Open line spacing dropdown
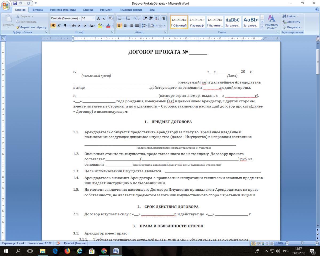The image size is (320, 256). point(144,26)
